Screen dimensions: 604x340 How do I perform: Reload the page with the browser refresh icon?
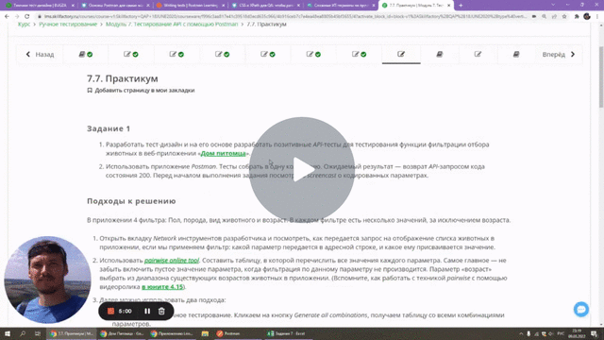click(27, 17)
